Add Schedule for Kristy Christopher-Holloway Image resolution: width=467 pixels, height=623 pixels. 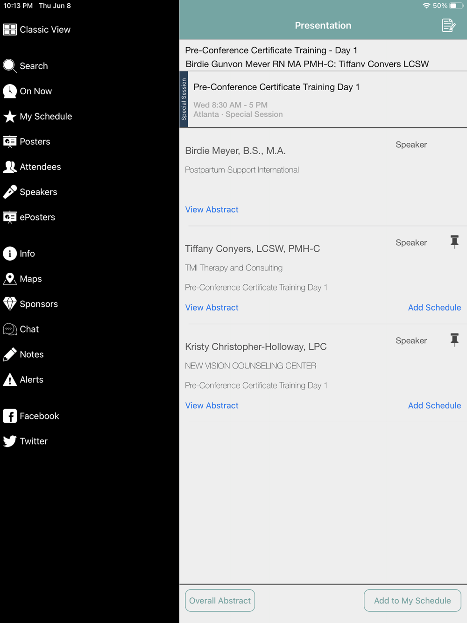tap(434, 406)
